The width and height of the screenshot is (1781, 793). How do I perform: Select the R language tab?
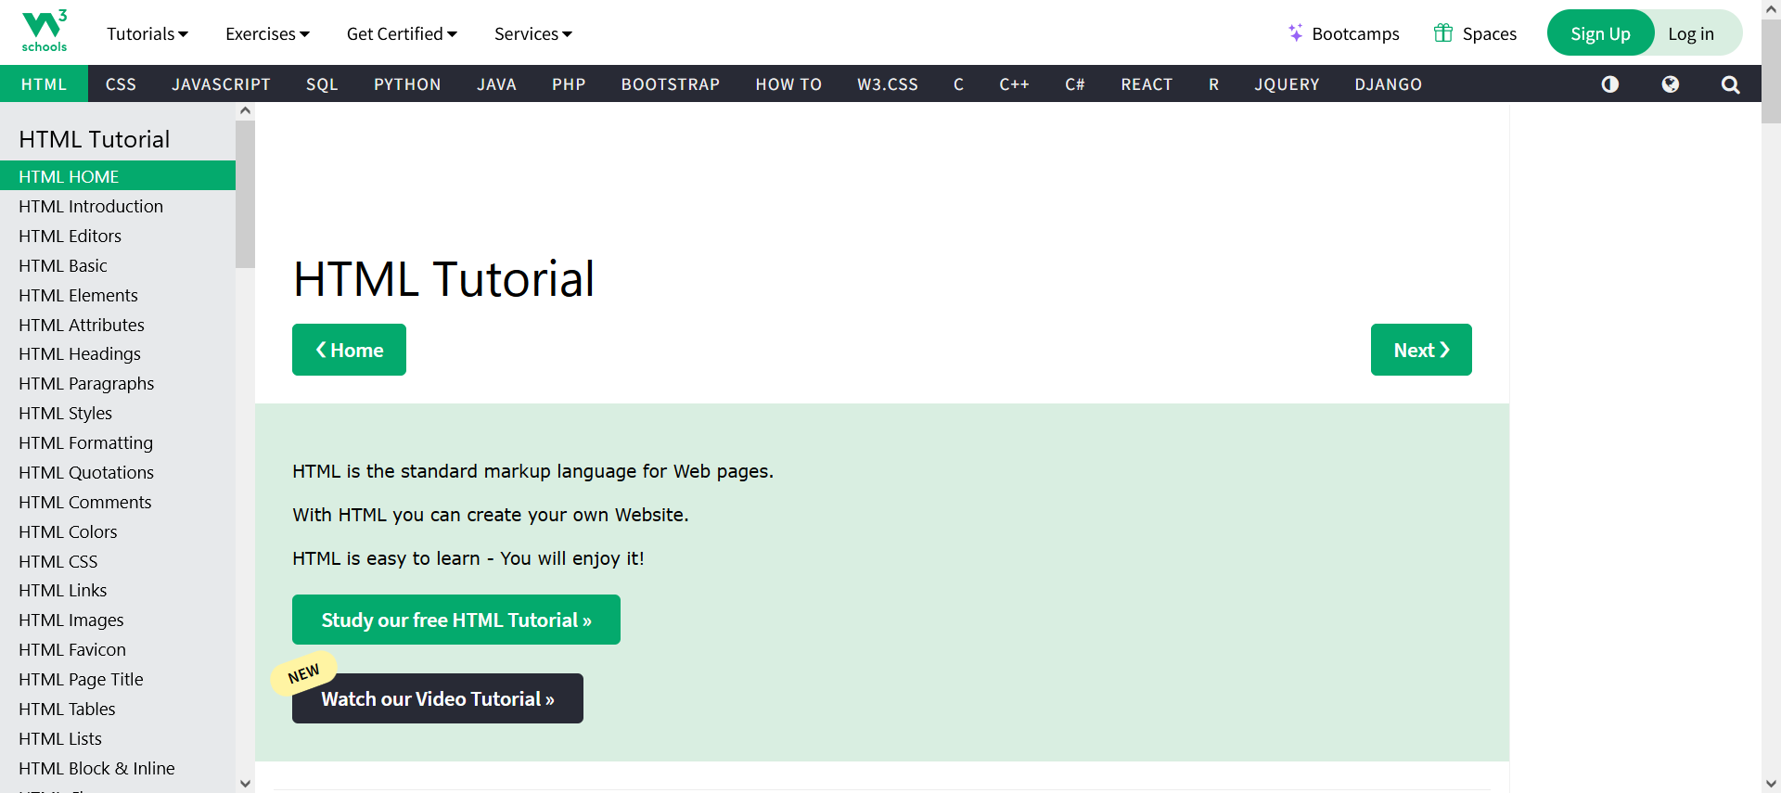[x=1213, y=83]
